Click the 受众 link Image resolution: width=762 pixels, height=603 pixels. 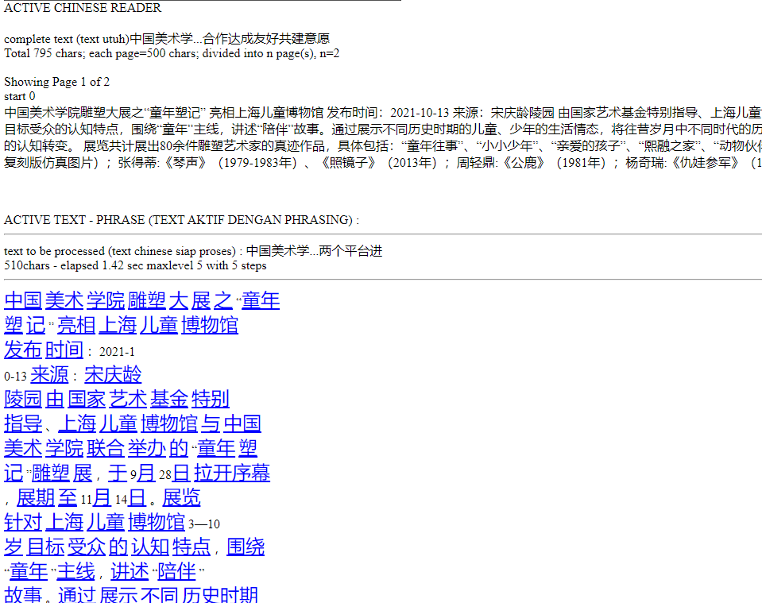point(87,547)
